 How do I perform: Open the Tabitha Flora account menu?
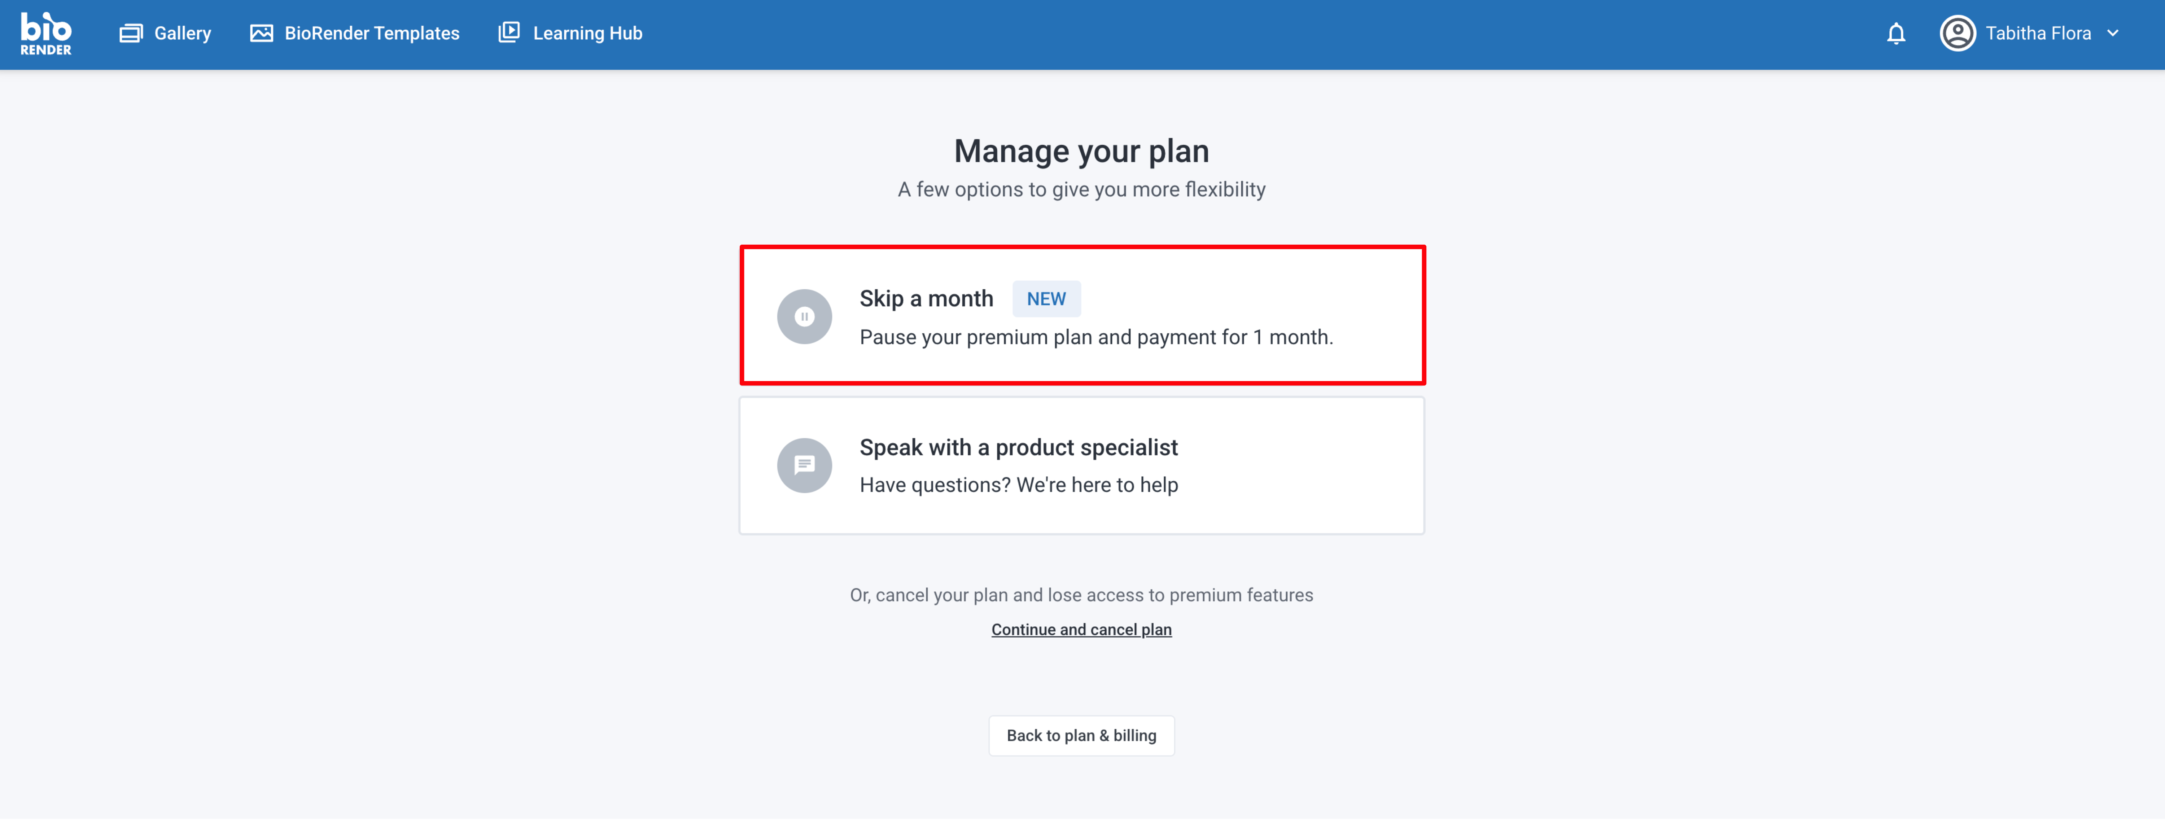tap(2037, 34)
